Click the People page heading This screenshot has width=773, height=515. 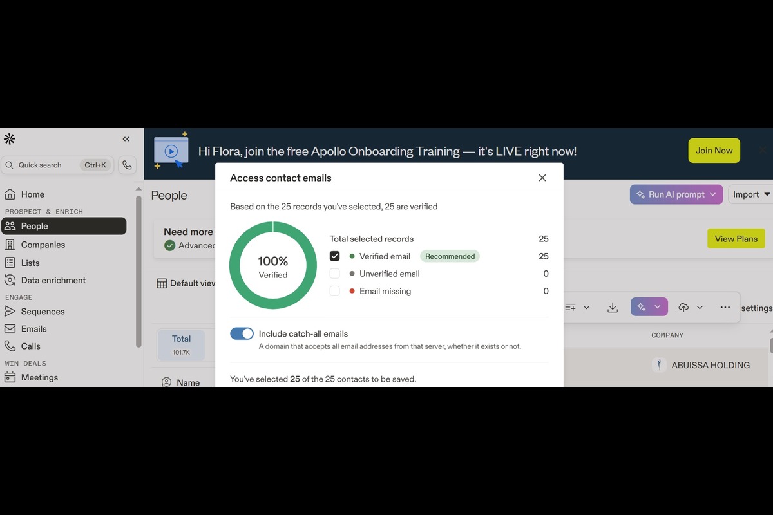pyautogui.click(x=169, y=195)
